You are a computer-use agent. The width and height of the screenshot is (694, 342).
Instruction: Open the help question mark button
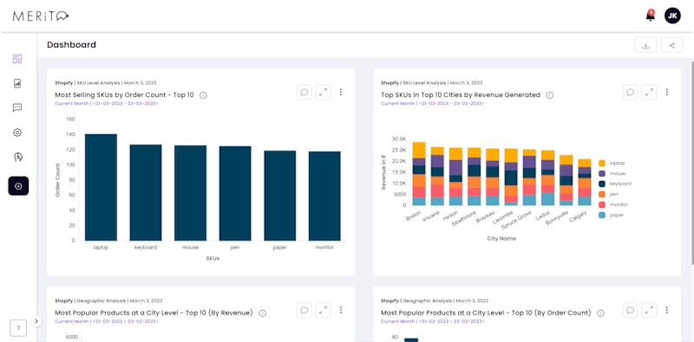pos(18,328)
